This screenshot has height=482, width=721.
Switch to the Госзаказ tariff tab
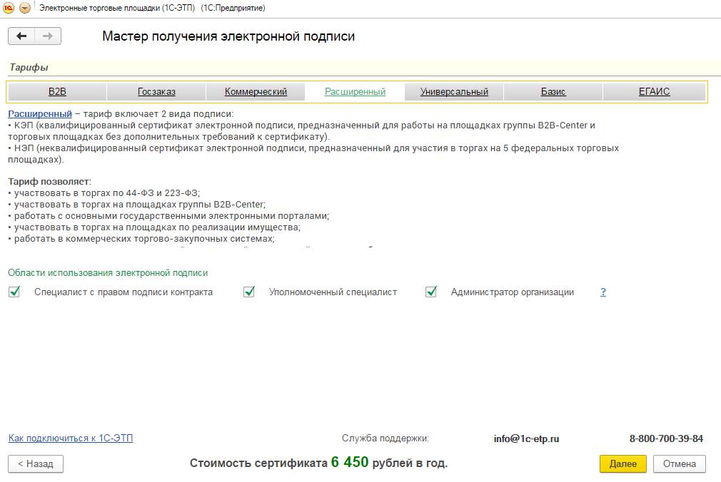156,91
